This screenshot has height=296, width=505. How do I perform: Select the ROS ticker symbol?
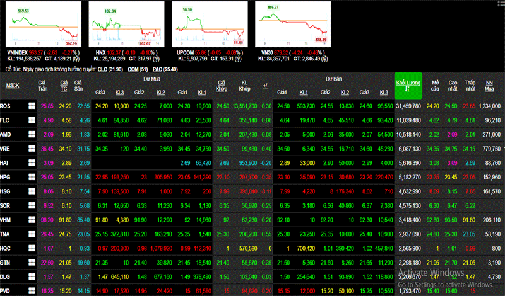point(5,106)
